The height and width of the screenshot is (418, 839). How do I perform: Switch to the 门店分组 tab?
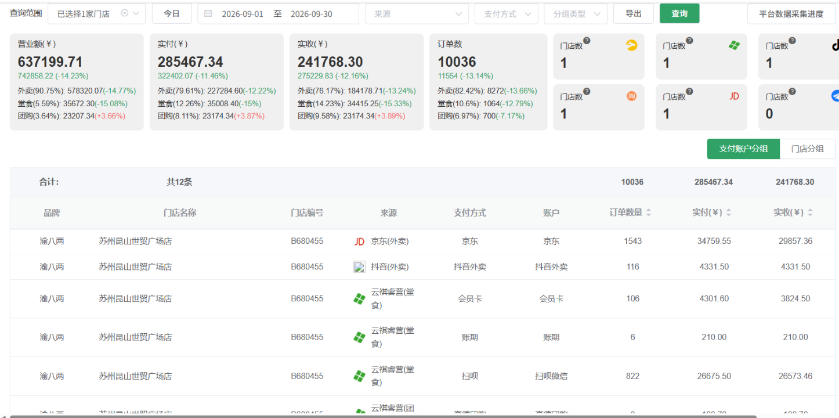pos(808,149)
